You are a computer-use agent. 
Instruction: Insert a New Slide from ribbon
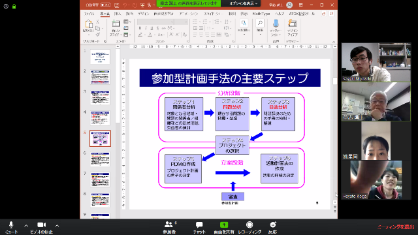tap(116, 27)
